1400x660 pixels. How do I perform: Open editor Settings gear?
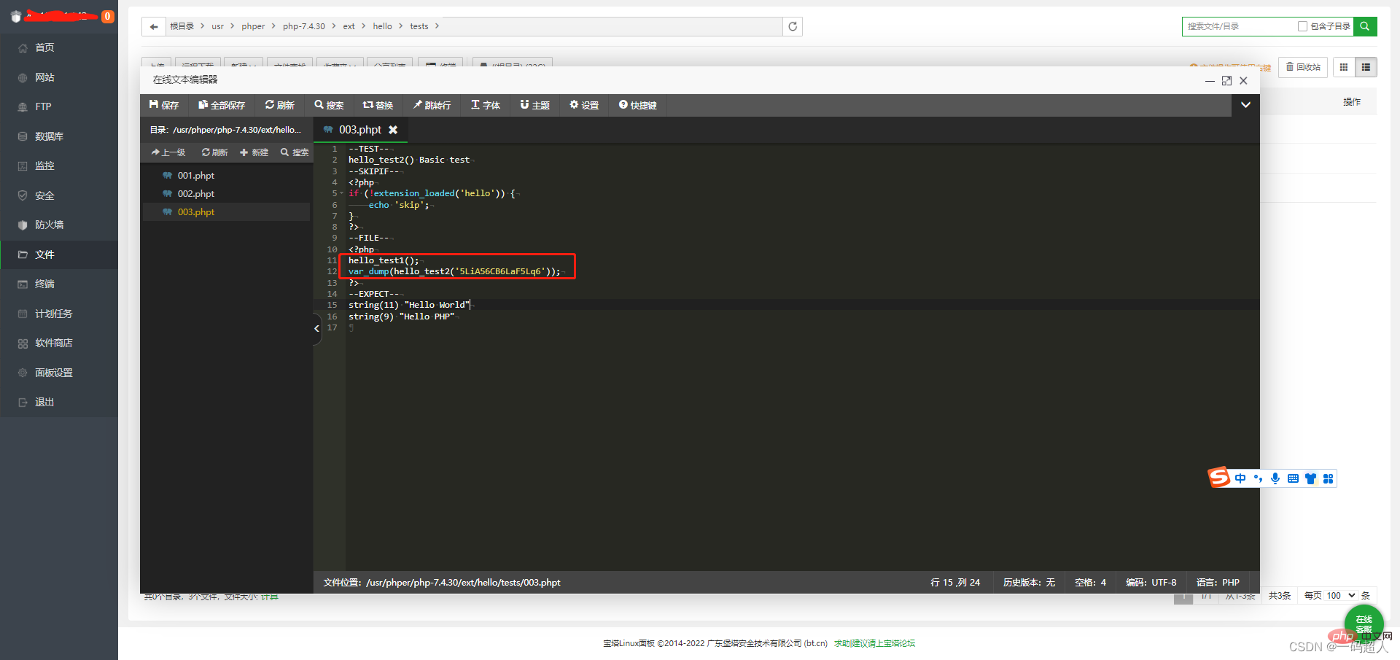[x=584, y=105]
